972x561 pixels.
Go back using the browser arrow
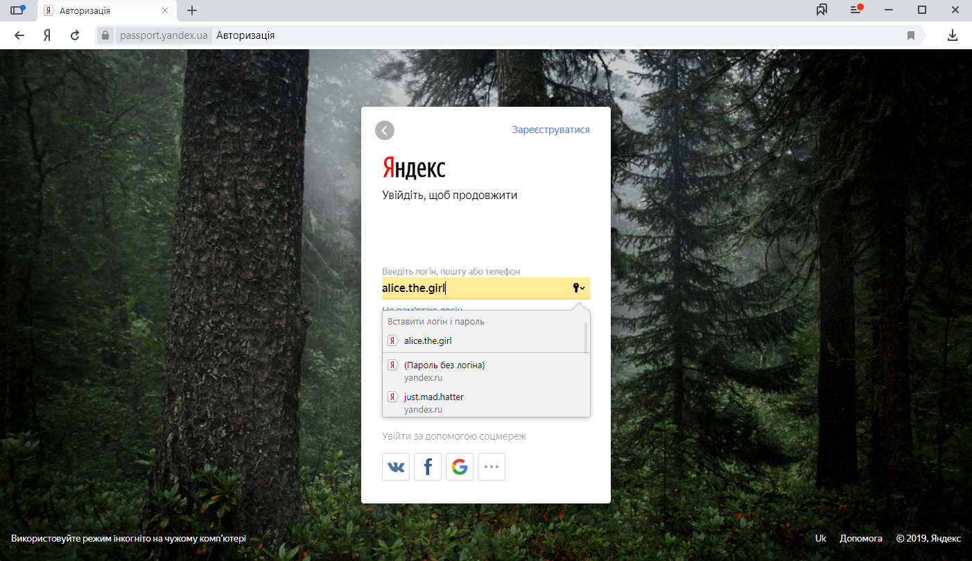(19, 35)
